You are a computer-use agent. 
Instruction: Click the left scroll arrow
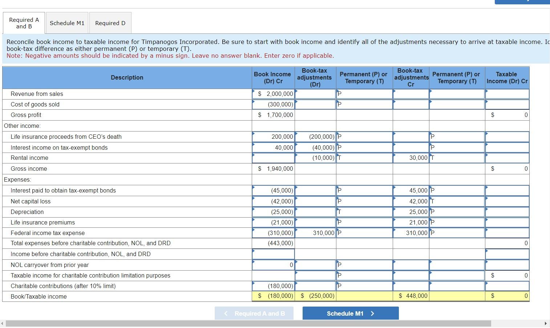tap(3, 323)
